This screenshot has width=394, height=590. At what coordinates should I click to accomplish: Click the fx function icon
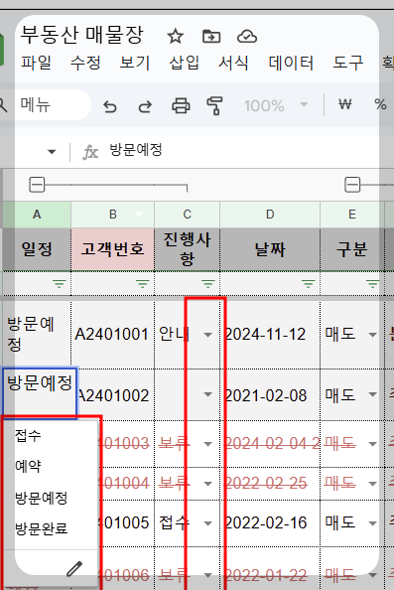pos(90,152)
